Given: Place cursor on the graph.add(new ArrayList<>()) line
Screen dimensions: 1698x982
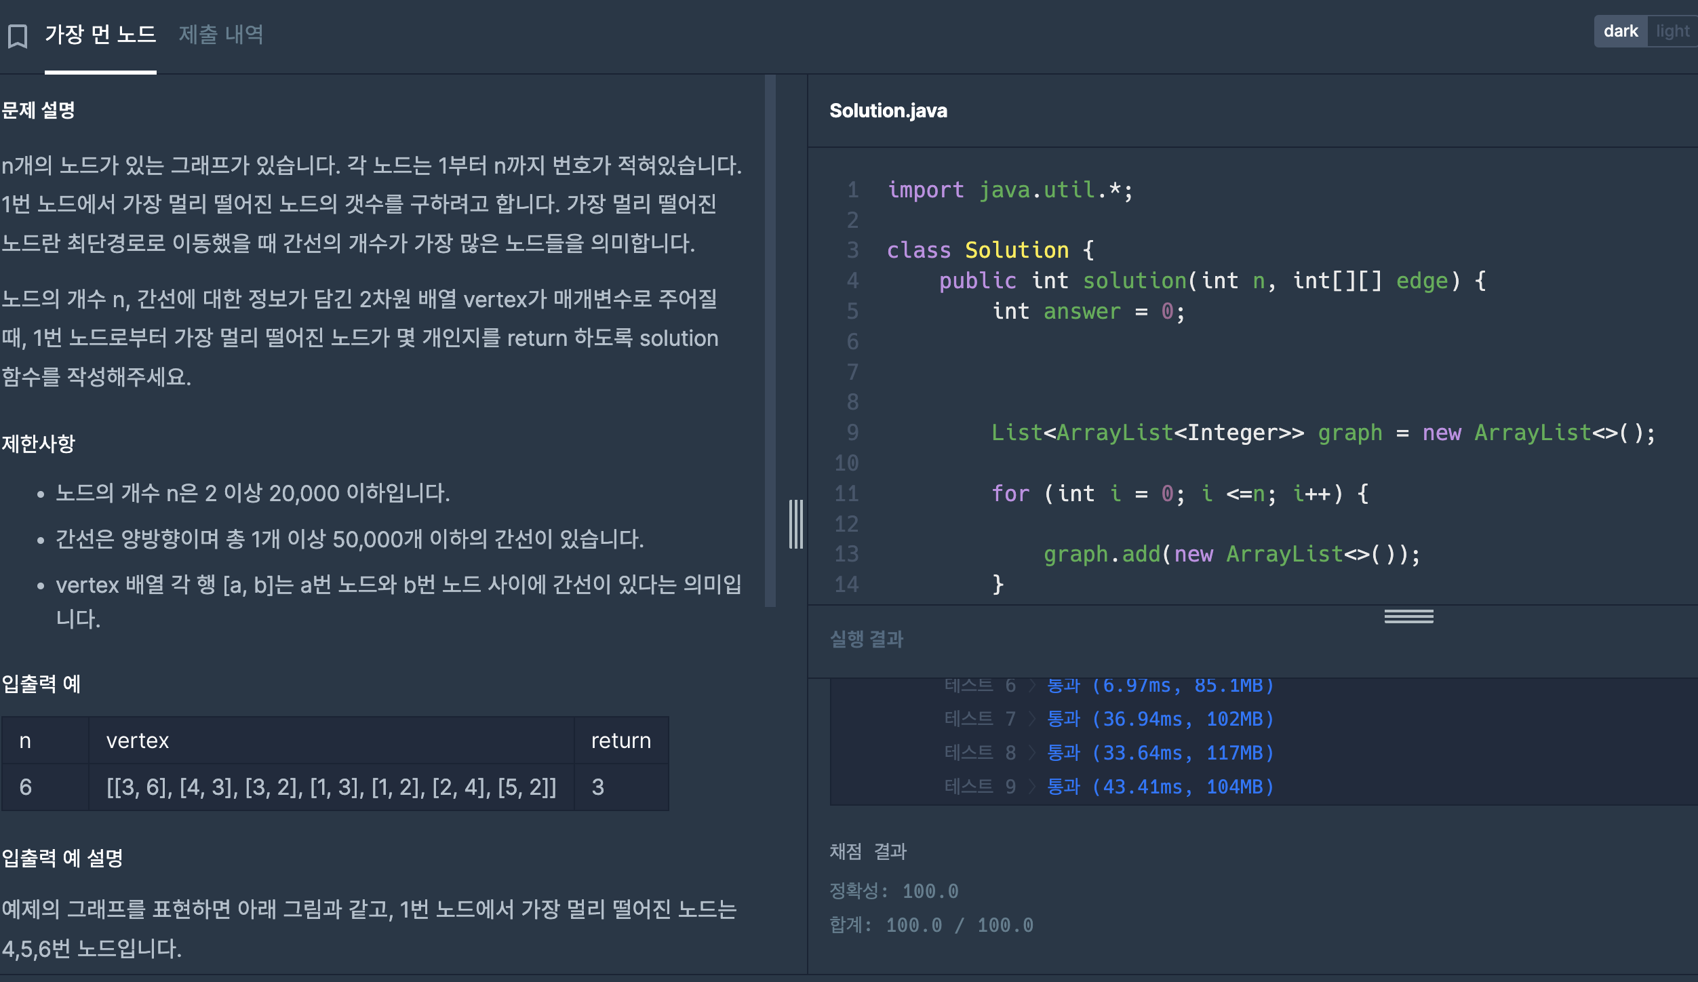Looking at the screenshot, I should tap(1231, 554).
